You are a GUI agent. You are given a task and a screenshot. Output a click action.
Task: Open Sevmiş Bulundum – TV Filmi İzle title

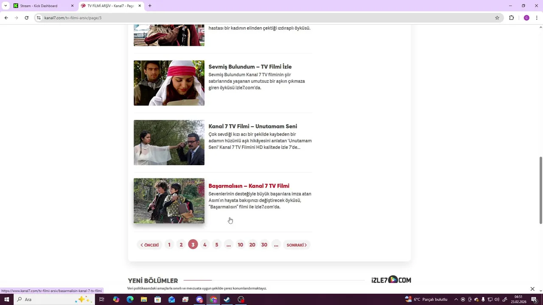point(250,67)
